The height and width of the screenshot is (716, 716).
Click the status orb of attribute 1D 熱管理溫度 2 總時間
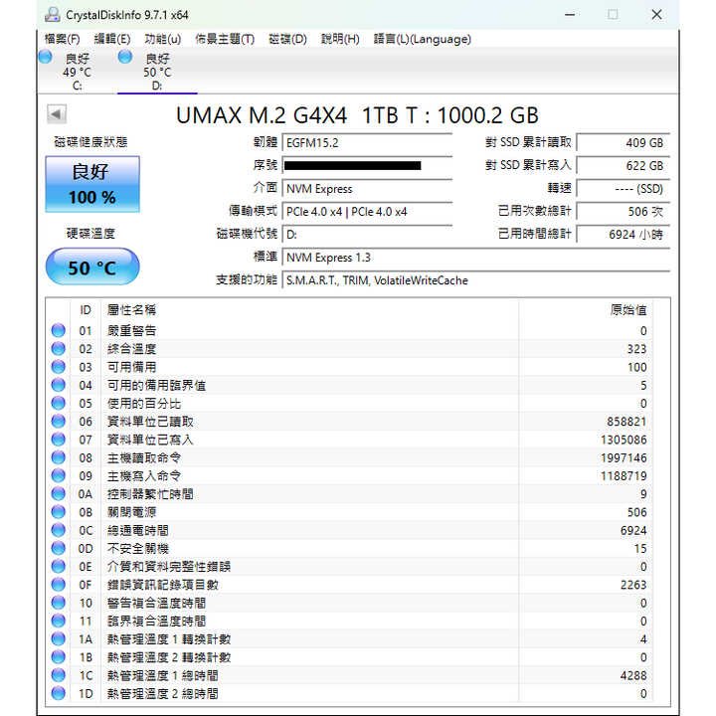click(59, 693)
